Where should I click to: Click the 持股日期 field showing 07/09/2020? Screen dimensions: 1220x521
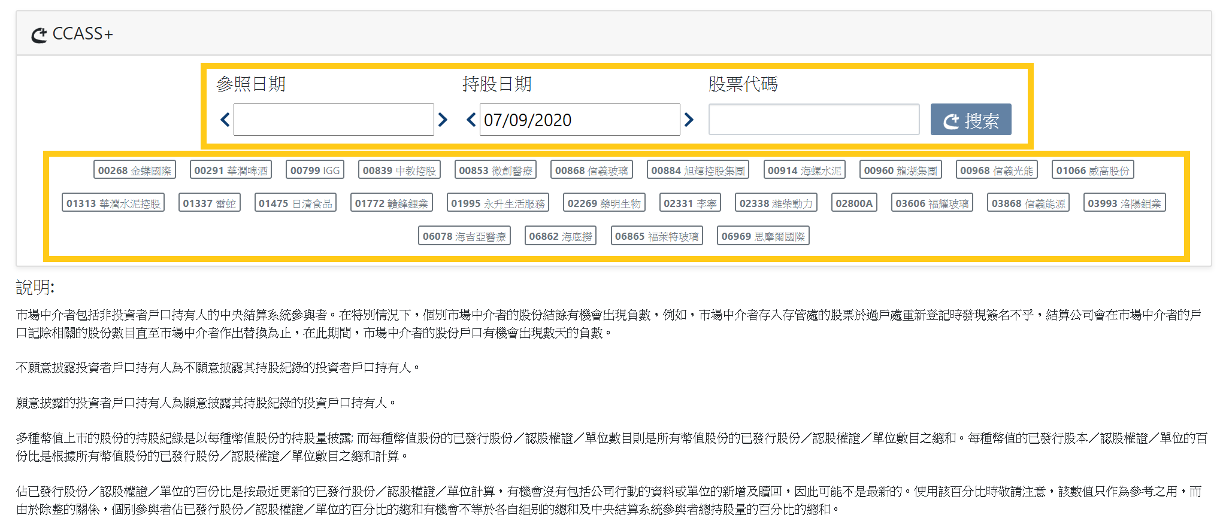pyautogui.click(x=579, y=120)
